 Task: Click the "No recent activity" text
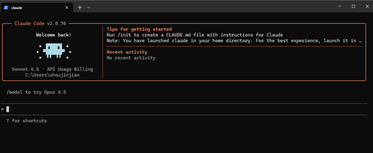[131, 58]
